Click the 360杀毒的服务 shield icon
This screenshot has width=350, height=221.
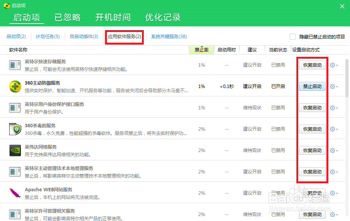click(15, 129)
